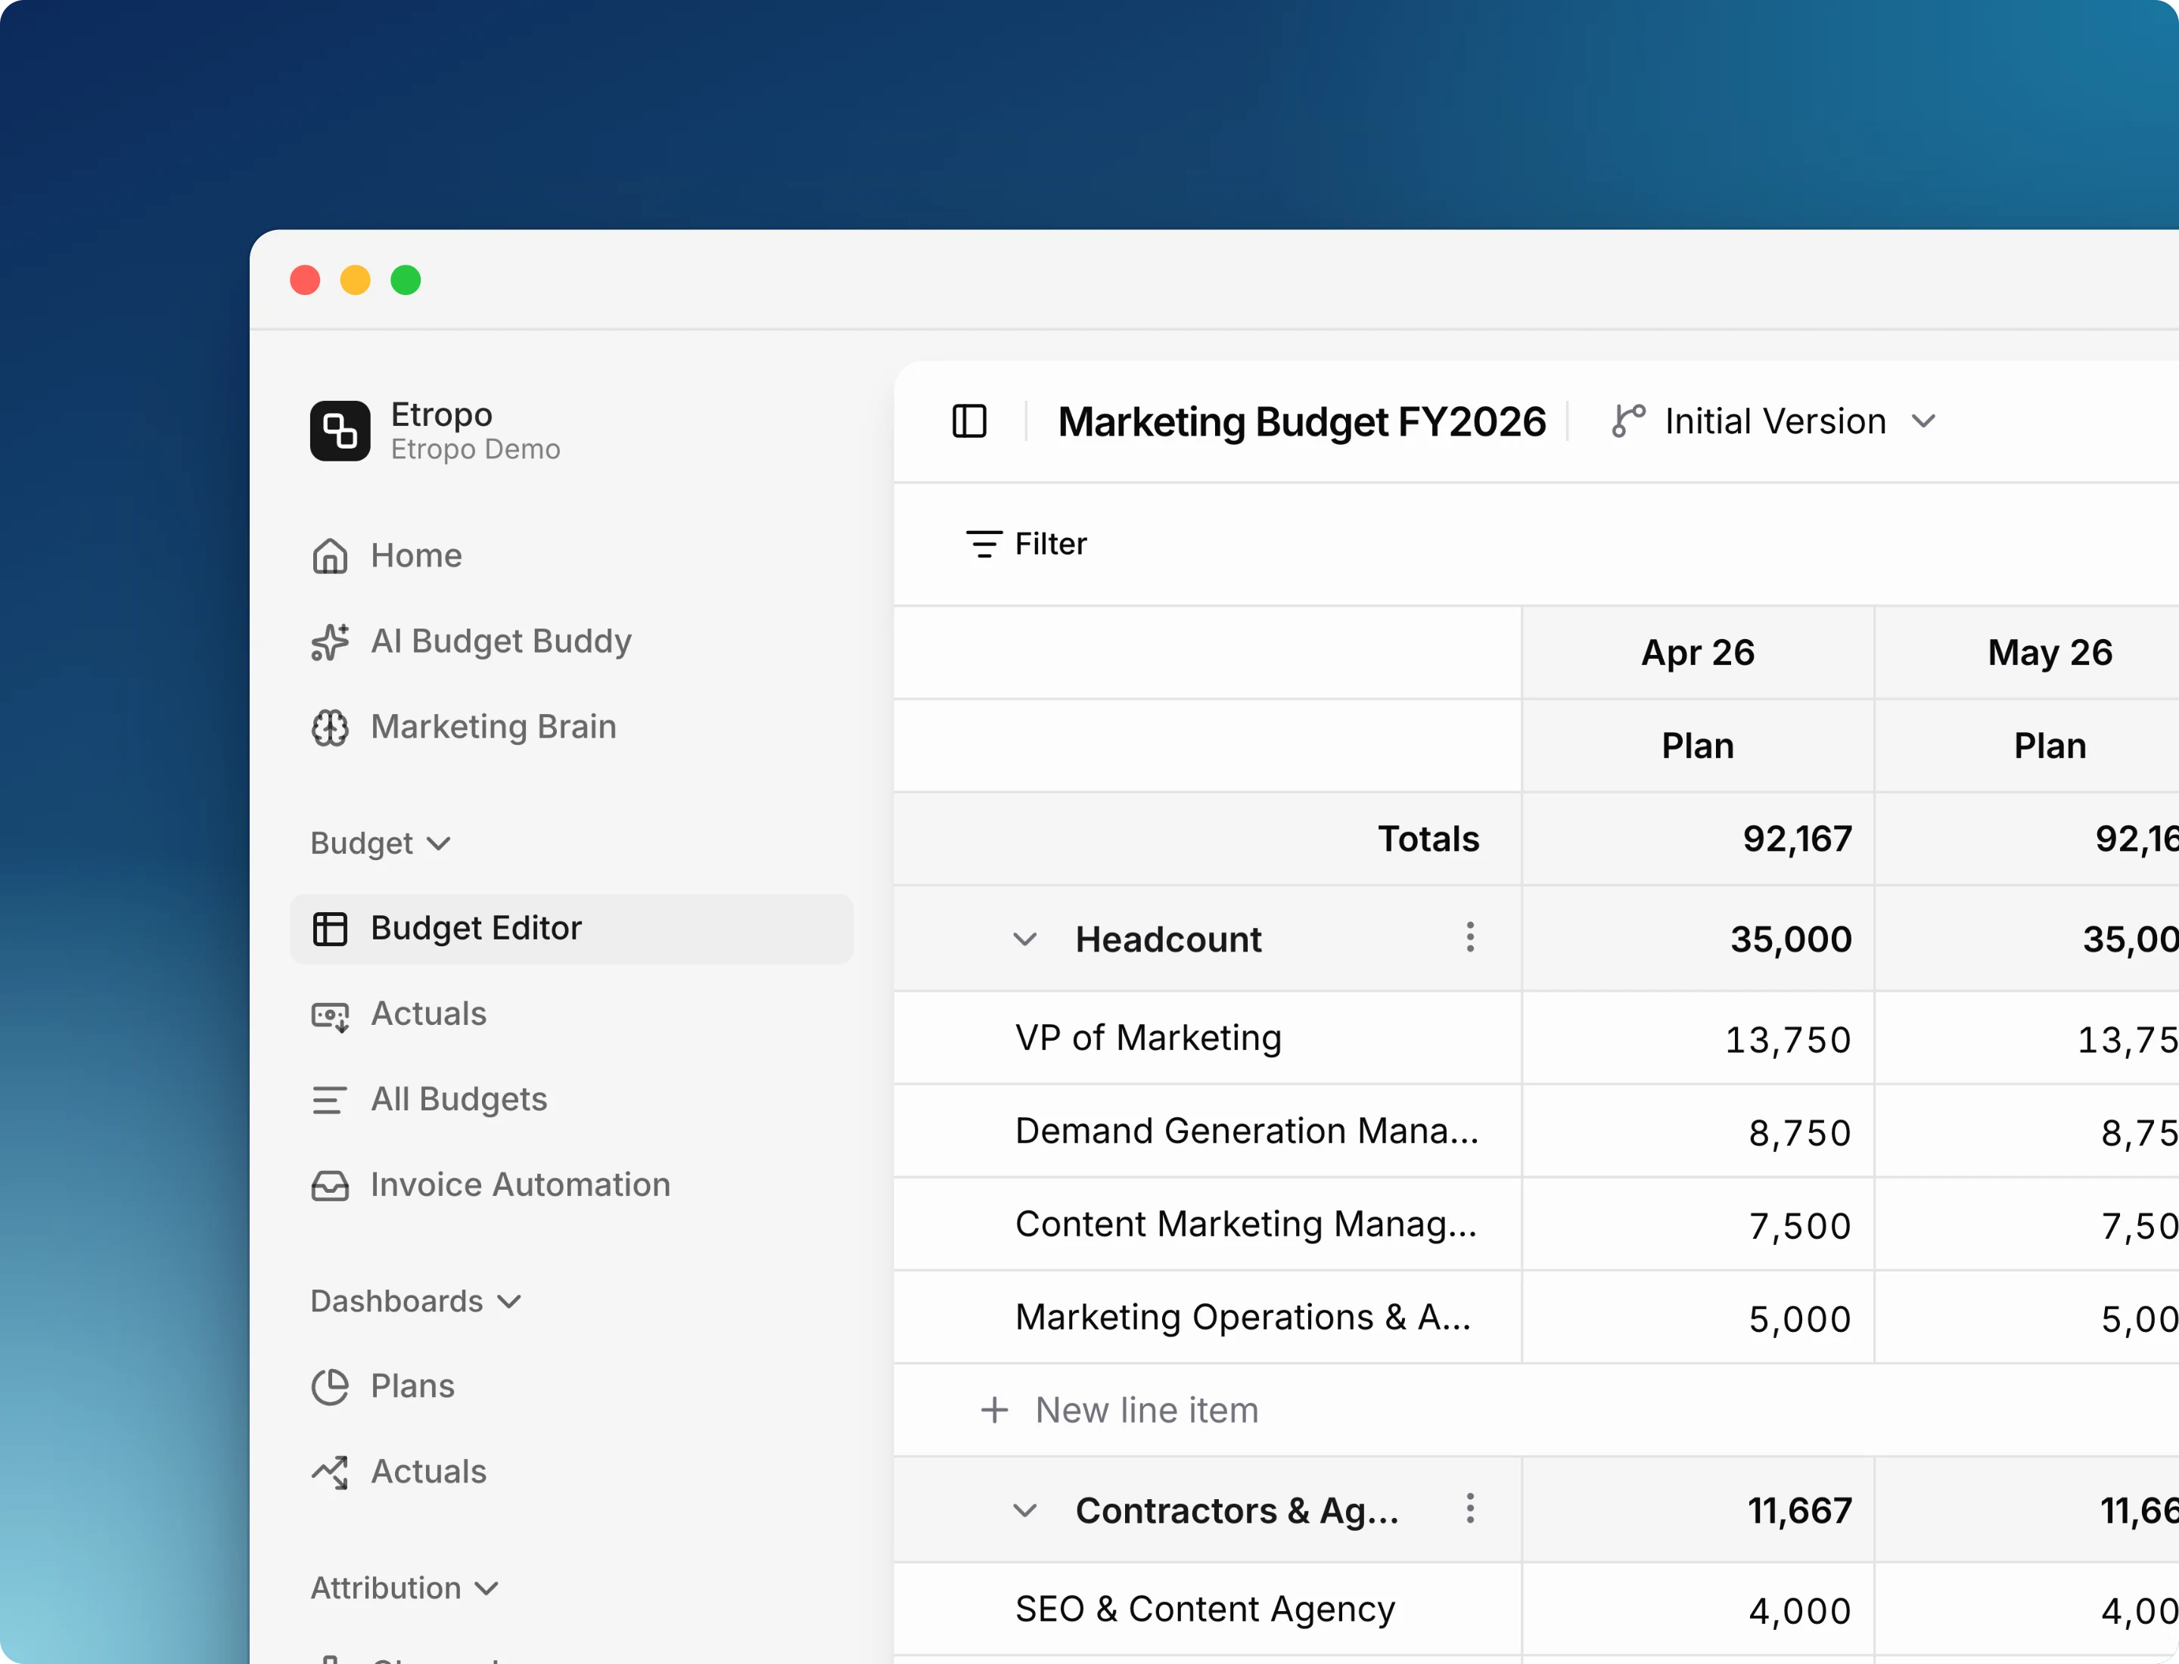Open Contractors & Ag... three-dot menu
This screenshot has height=1664, width=2179.
tap(1469, 1508)
